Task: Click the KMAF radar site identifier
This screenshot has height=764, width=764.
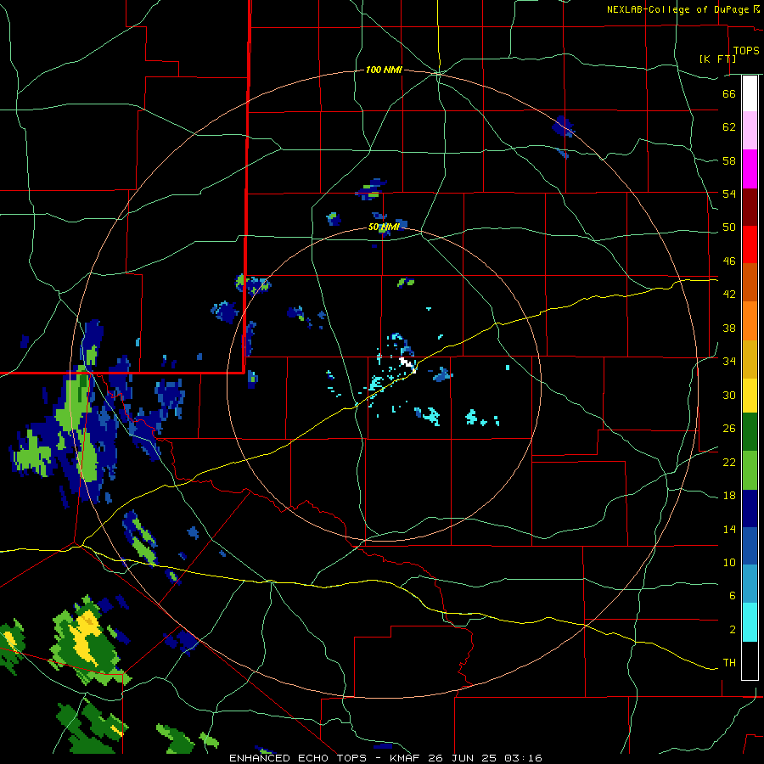Action: pyautogui.click(x=406, y=758)
